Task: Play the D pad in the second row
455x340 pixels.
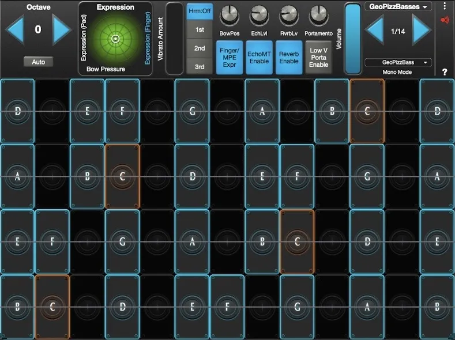Action: point(192,176)
